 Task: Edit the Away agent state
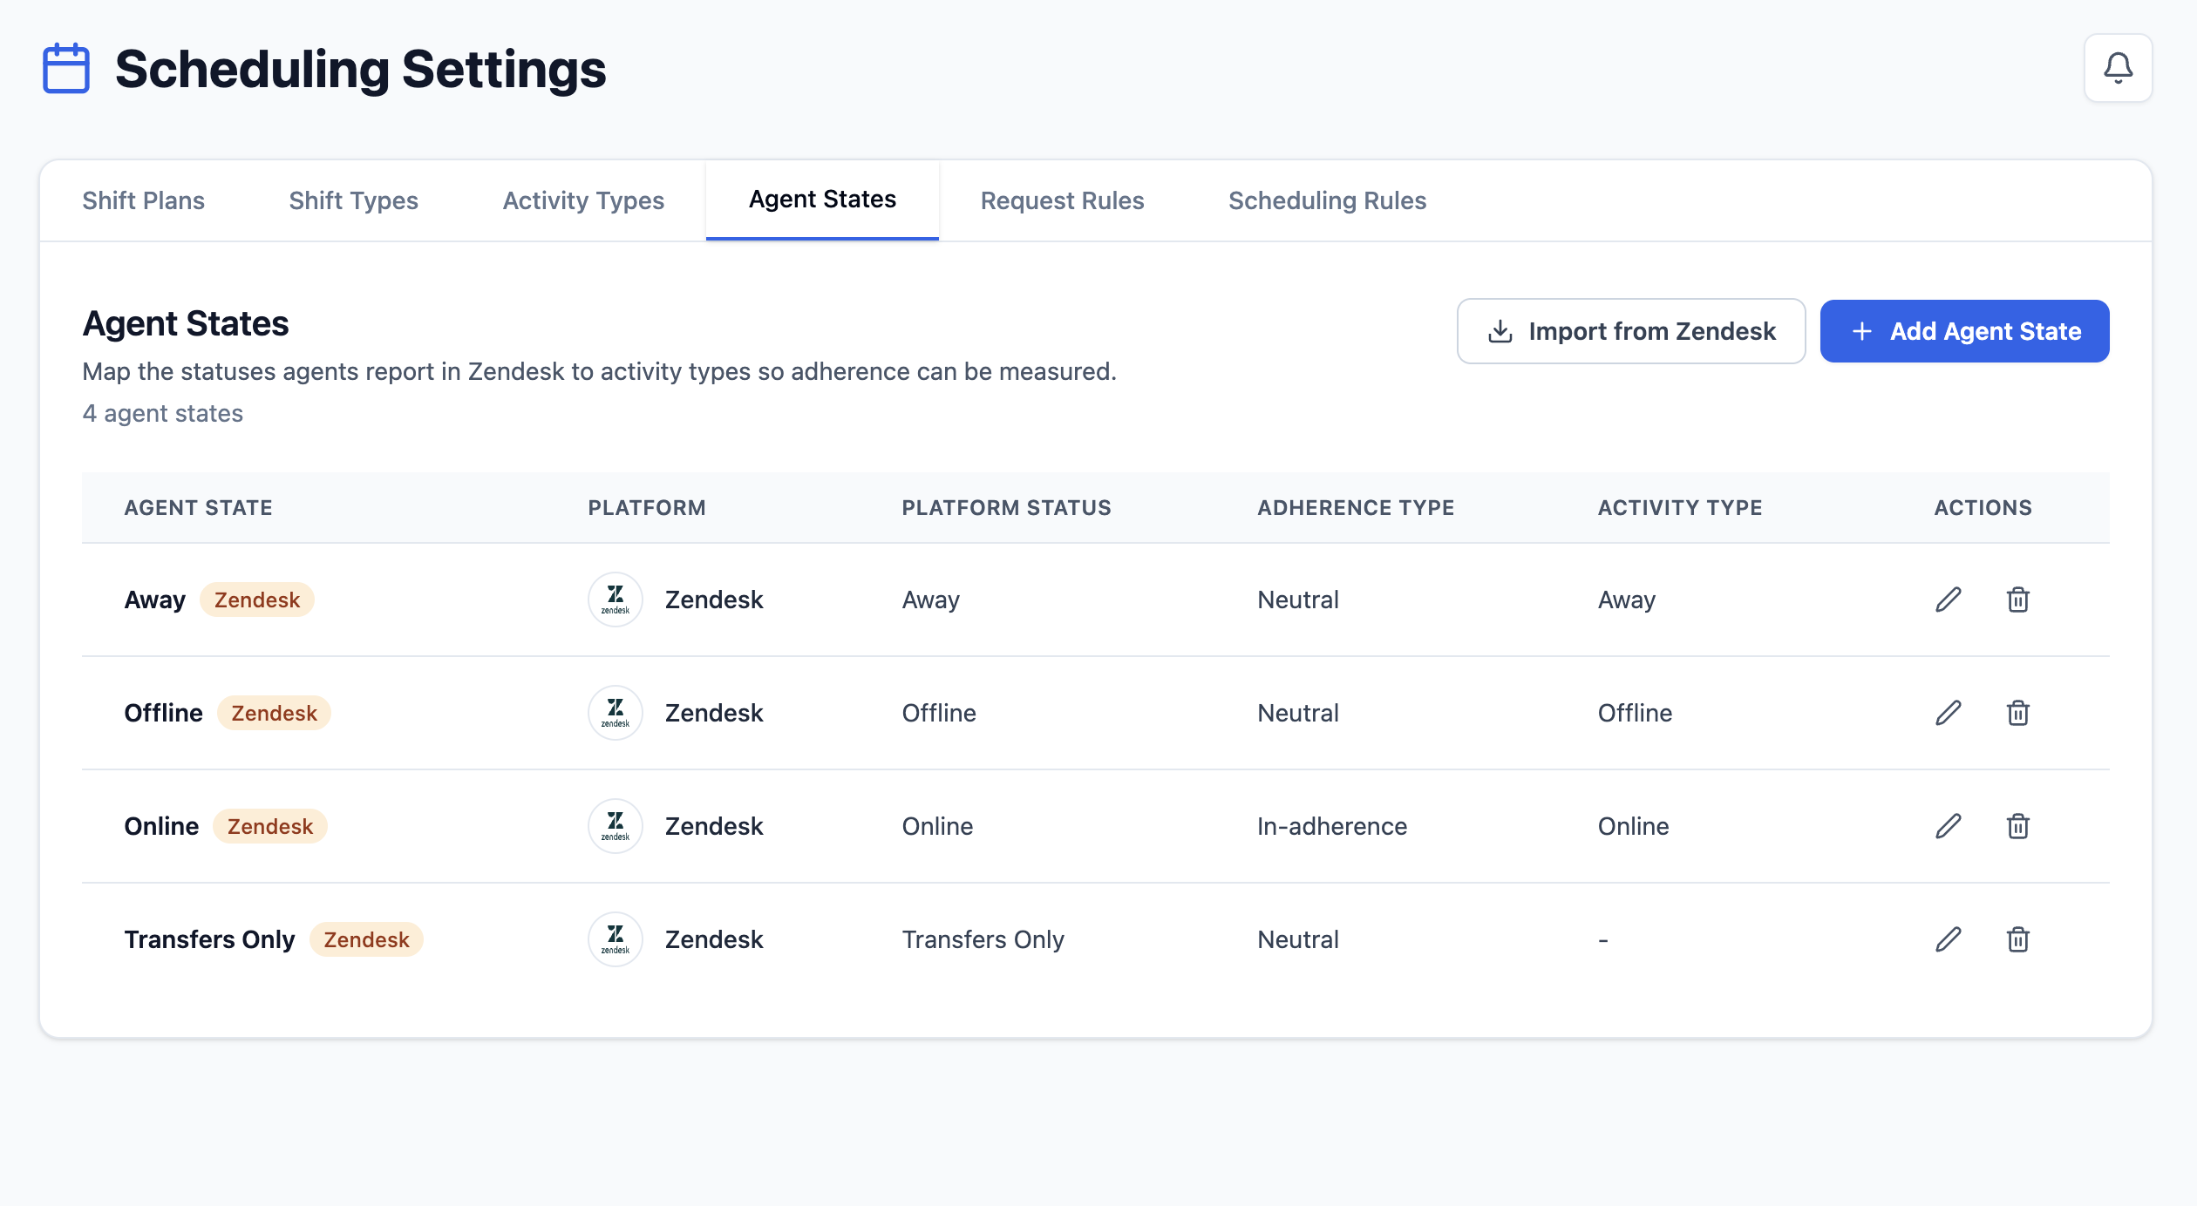pos(1949,600)
